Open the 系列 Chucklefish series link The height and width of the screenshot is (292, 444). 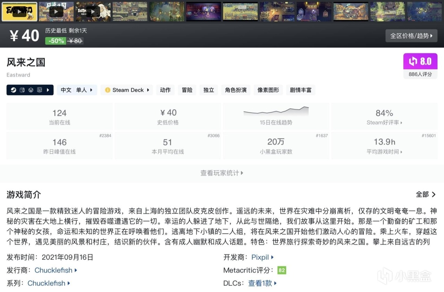pos(49,283)
